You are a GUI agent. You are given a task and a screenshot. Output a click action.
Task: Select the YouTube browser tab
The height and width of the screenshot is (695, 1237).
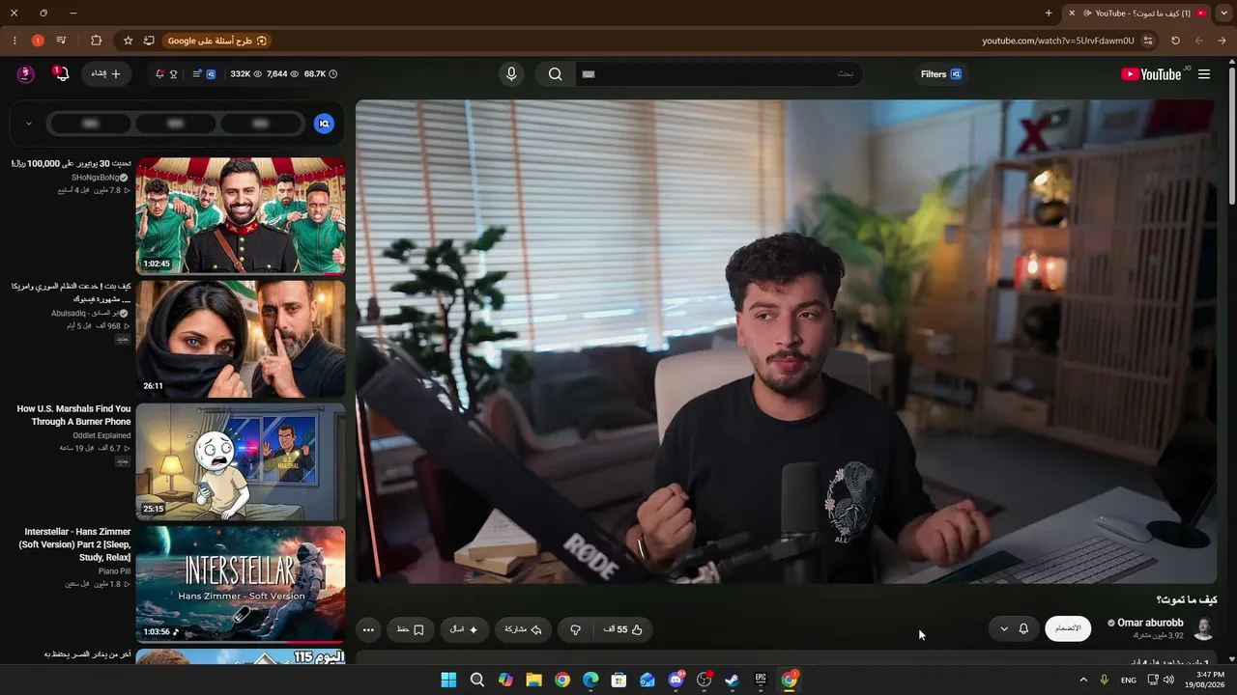coord(1137,14)
